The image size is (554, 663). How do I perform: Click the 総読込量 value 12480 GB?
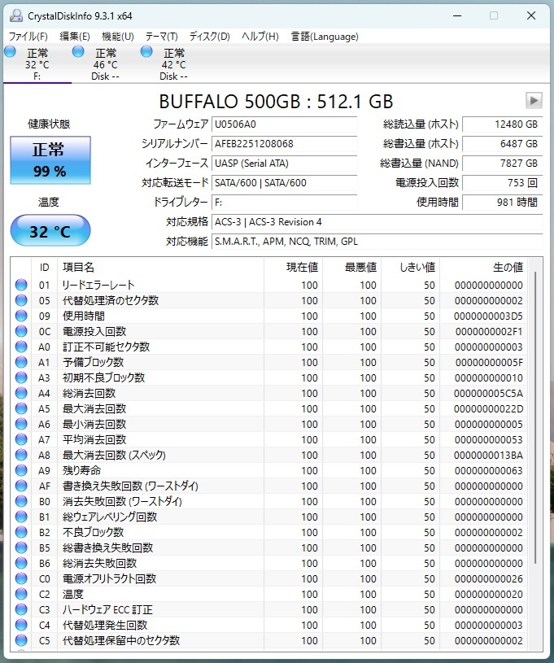503,124
